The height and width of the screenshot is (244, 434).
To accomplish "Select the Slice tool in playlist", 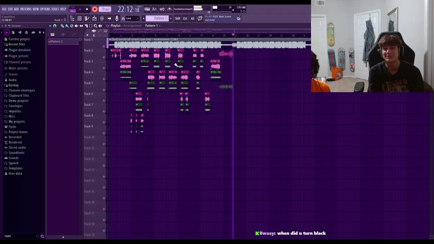I will tap(86, 26).
